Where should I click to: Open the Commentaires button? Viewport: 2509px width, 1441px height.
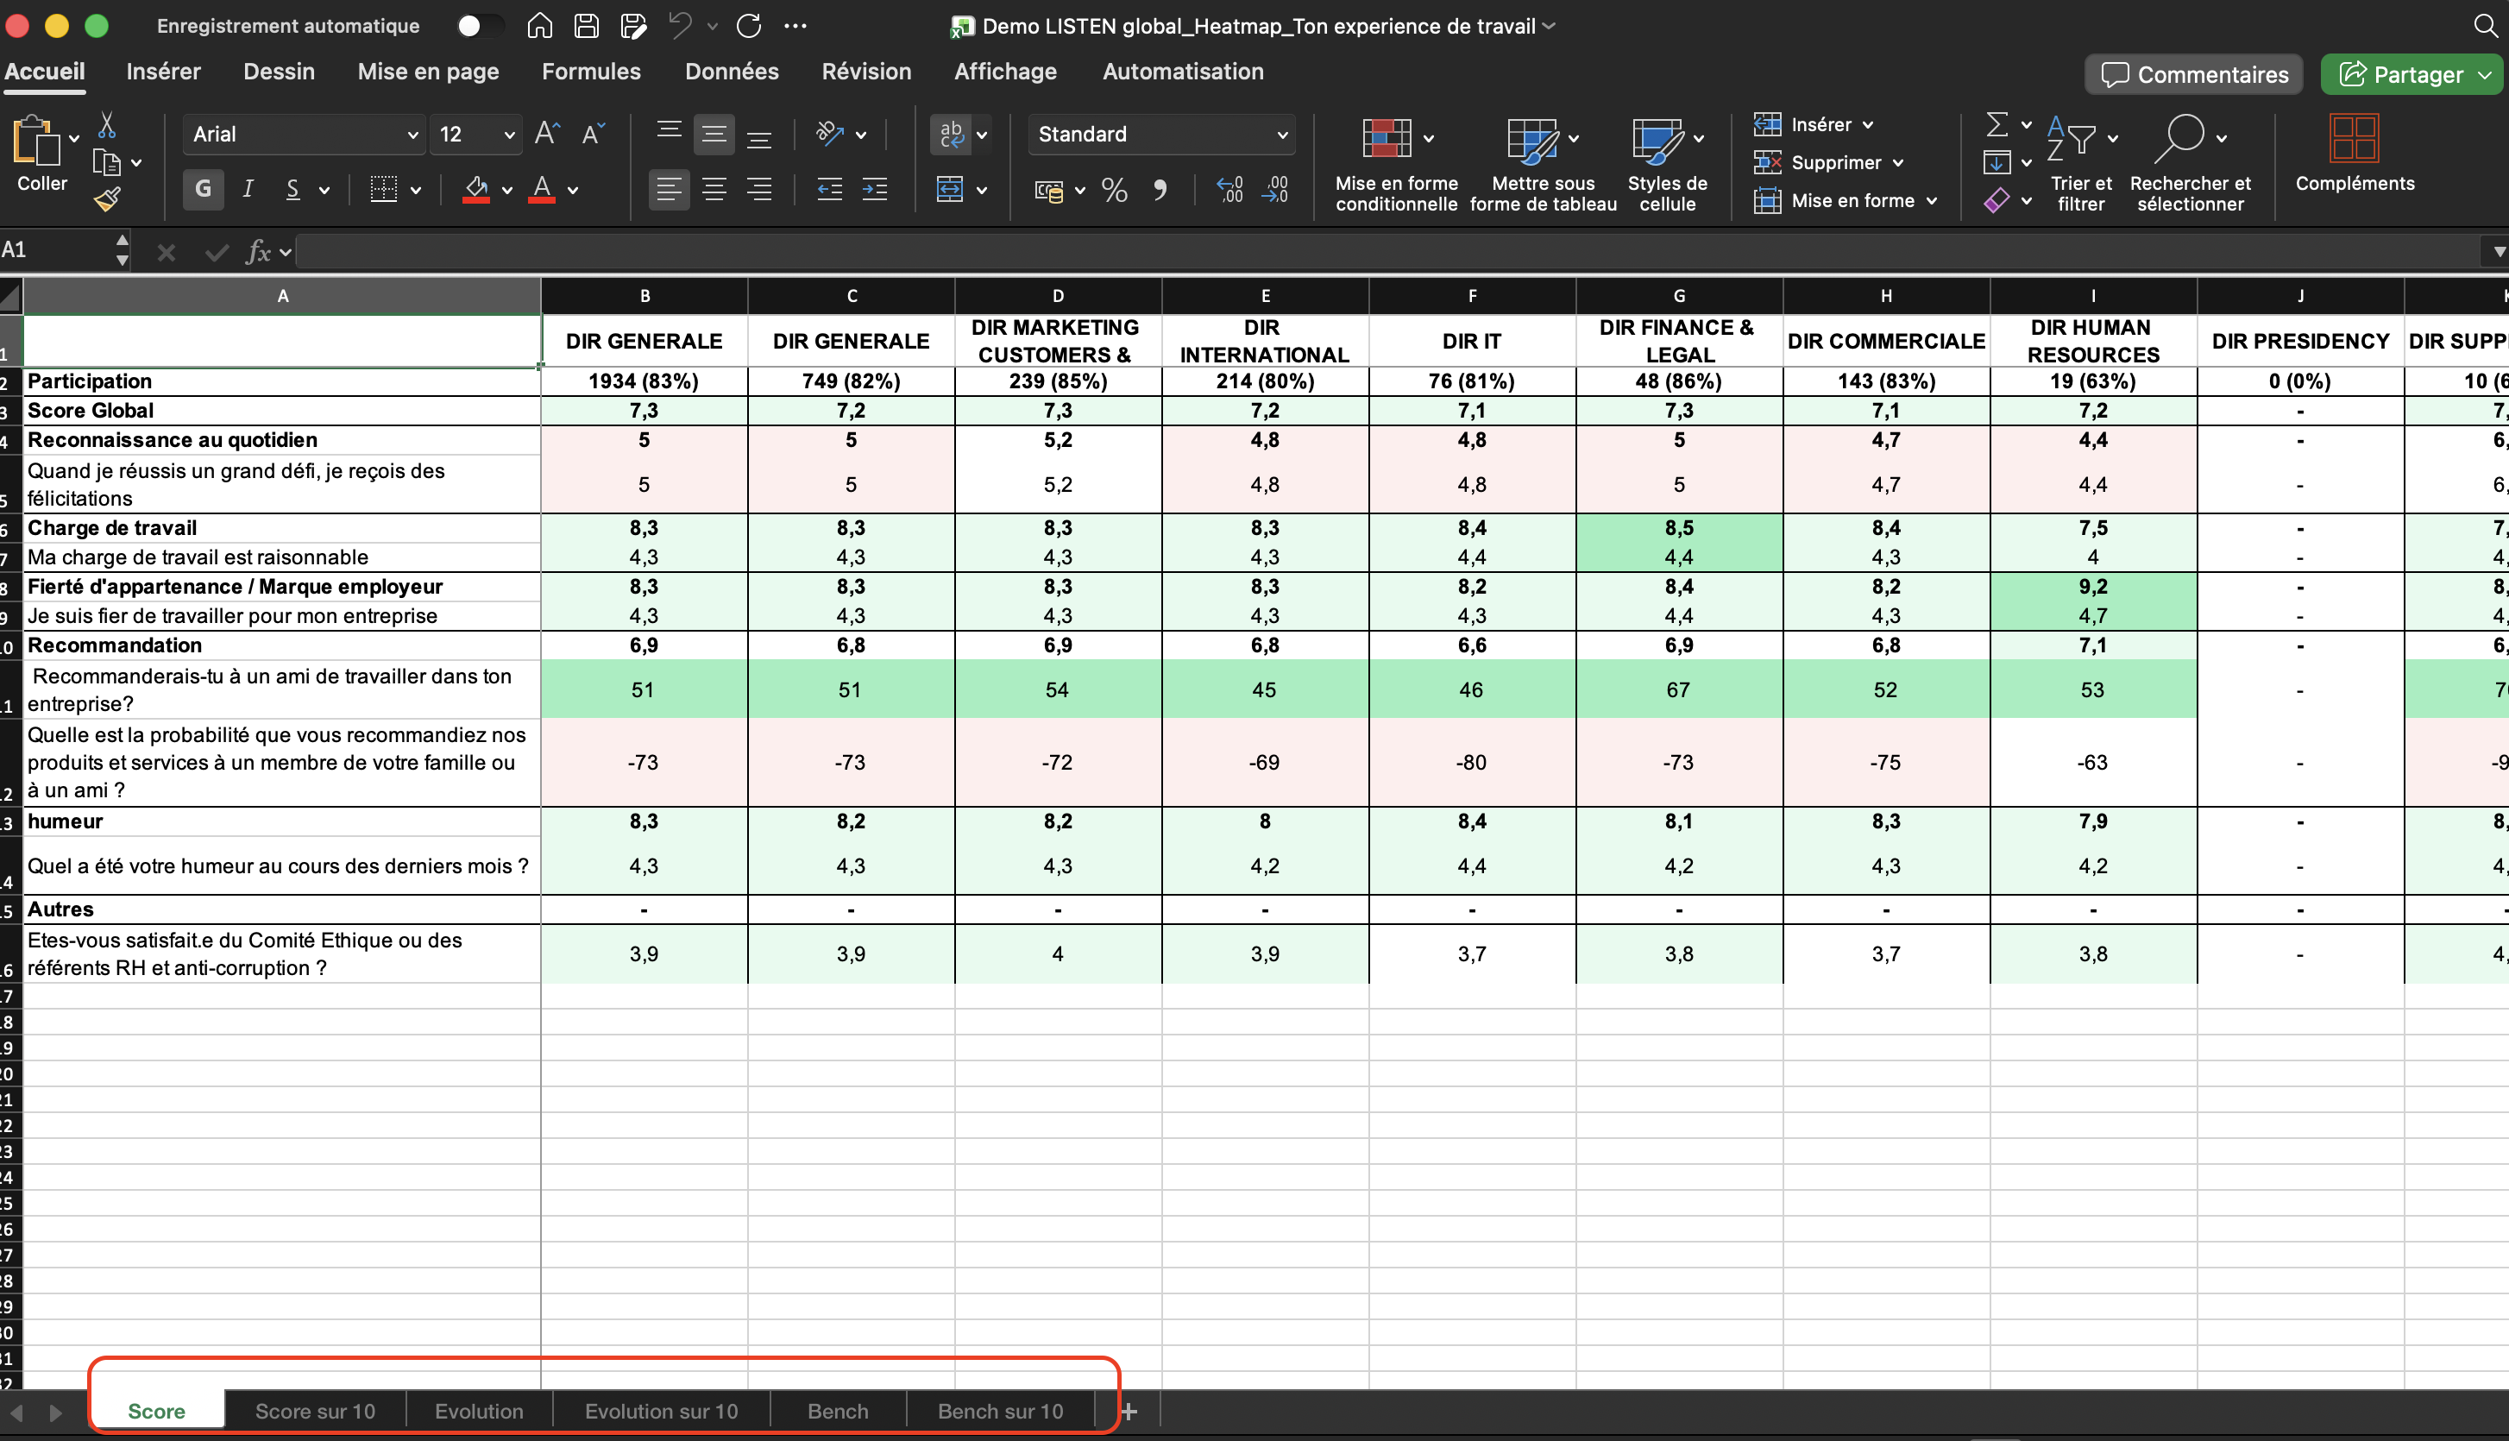(x=2193, y=74)
